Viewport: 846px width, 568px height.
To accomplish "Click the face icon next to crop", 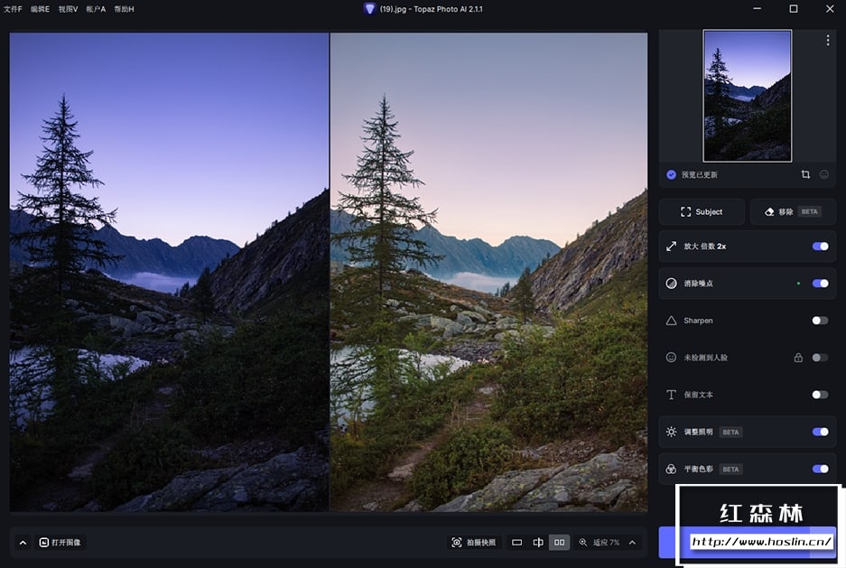I will tap(823, 174).
